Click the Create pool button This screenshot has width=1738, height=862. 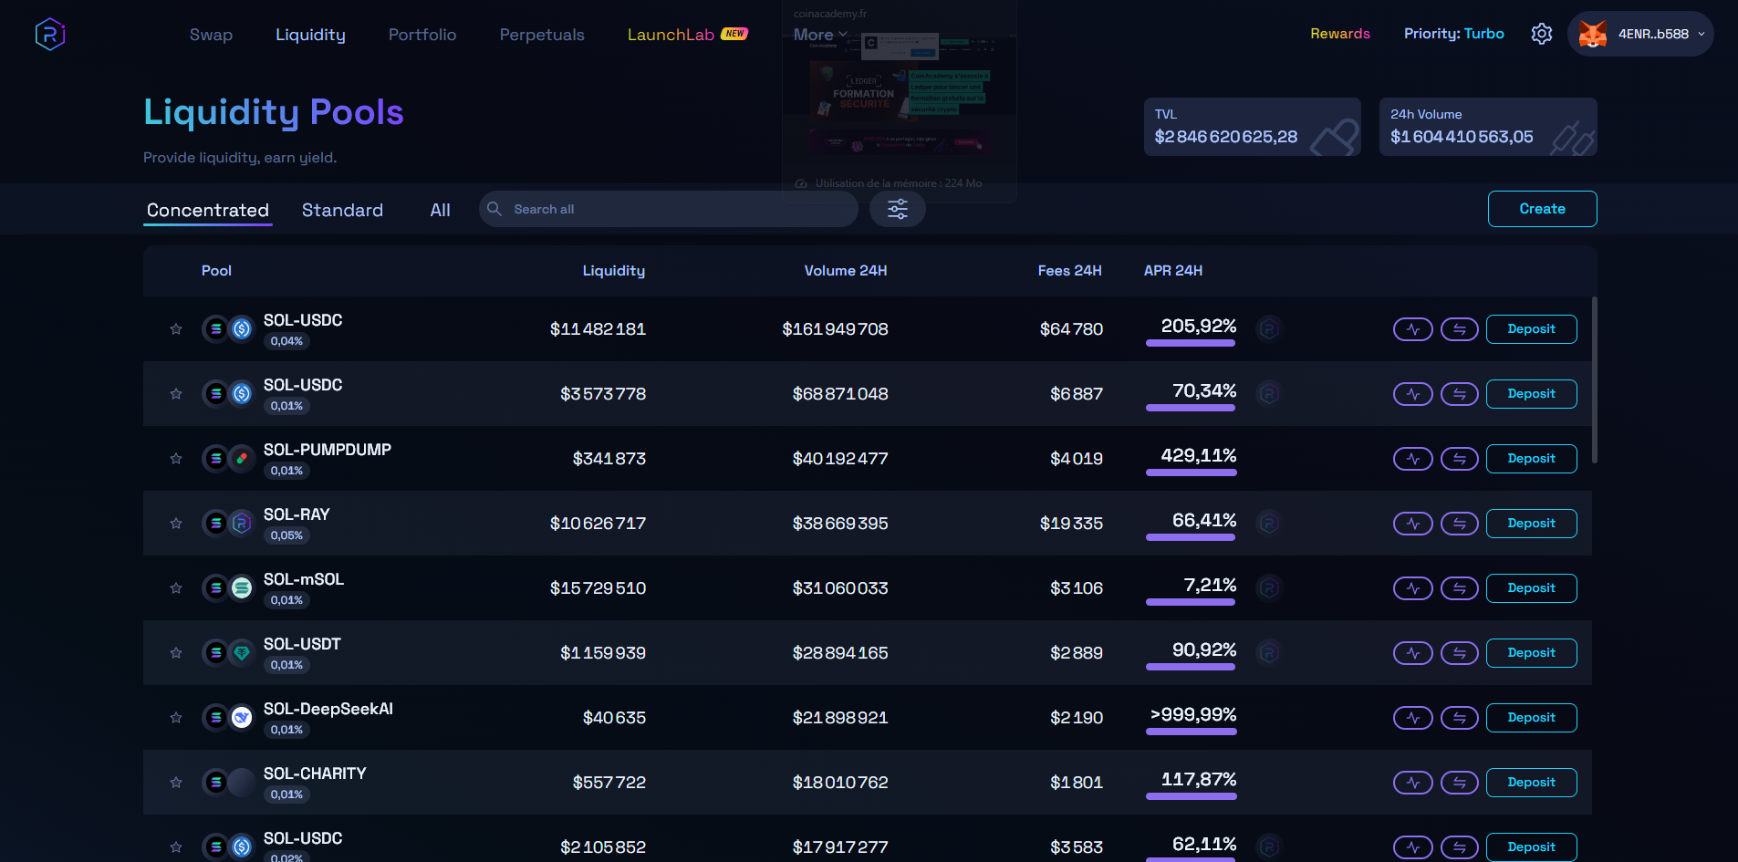1542,209
